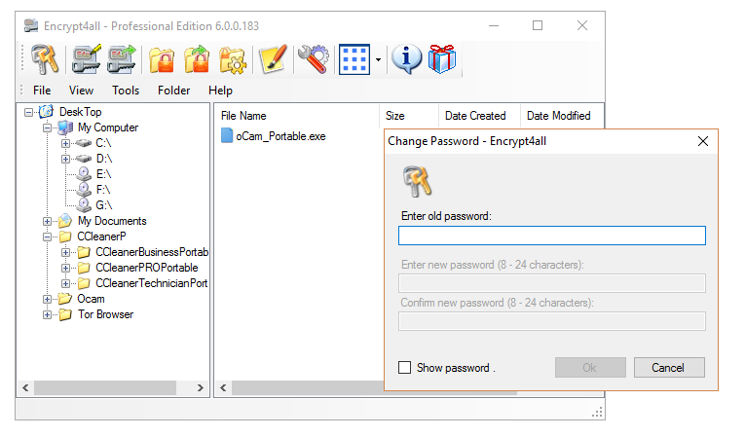Expand the My Documents node
745x437 pixels.
click(x=47, y=221)
